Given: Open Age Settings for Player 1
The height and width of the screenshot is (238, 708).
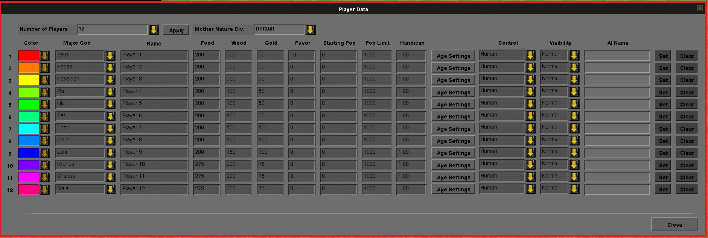Looking at the screenshot, I should pyautogui.click(x=453, y=56).
